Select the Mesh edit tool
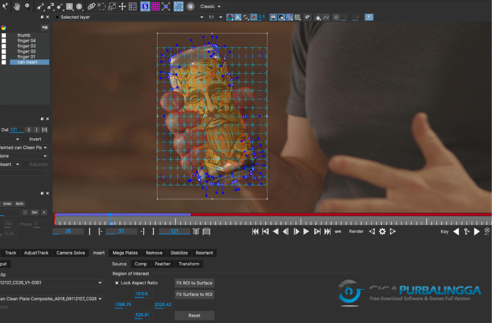 point(132,6)
